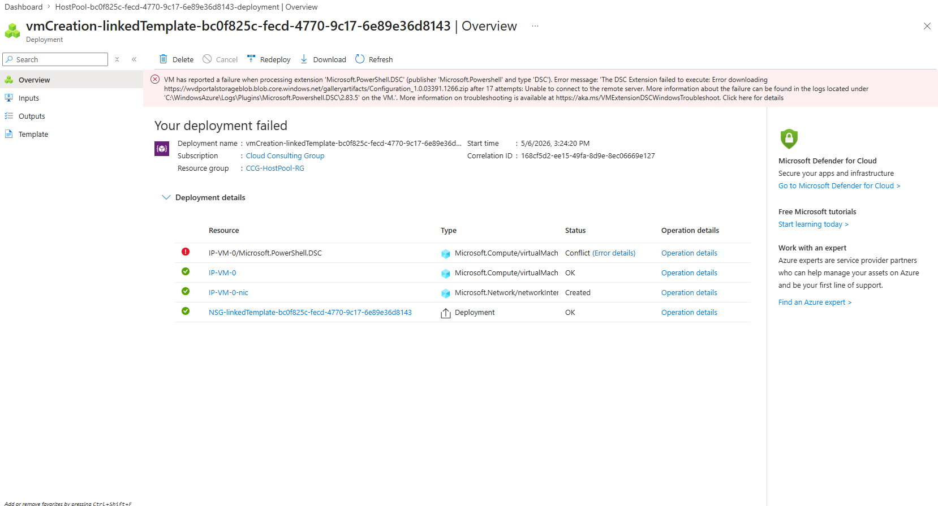Open Operation details for PowerShell.DSC row

tap(689, 253)
